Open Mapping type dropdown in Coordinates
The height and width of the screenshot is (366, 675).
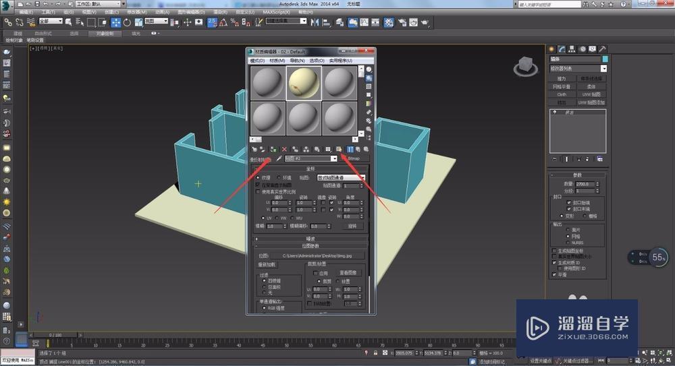tap(341, 178)
